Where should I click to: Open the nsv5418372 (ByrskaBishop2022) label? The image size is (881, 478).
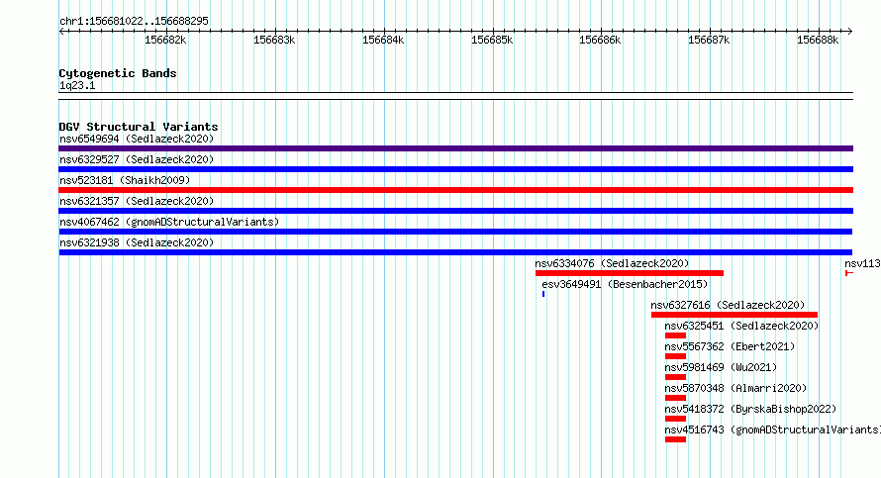[750, 409]
